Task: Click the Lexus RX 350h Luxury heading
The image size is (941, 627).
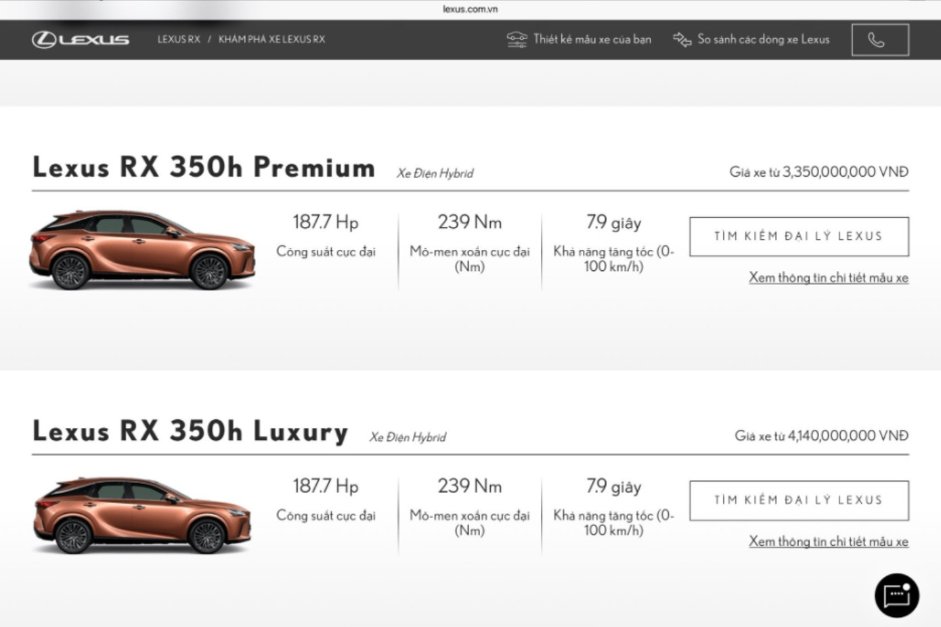Action: (190, 431)
